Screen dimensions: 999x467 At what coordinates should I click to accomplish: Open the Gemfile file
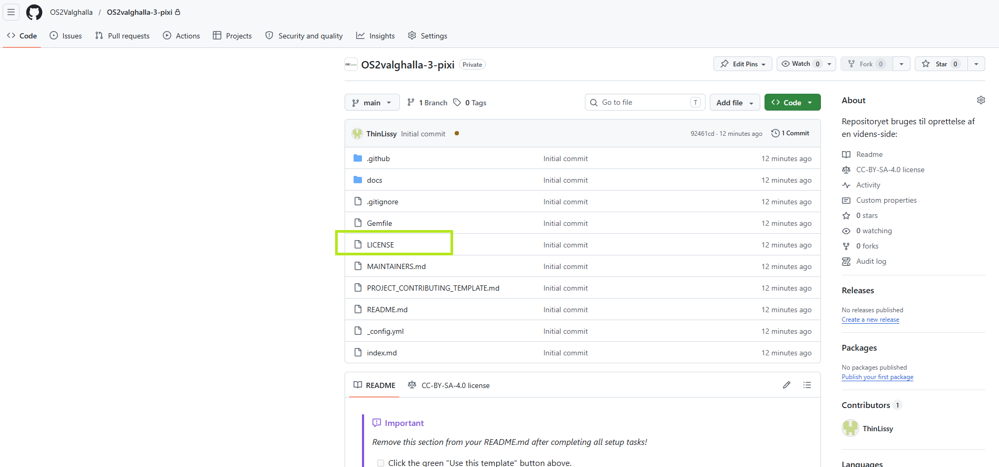pos(379,223)
